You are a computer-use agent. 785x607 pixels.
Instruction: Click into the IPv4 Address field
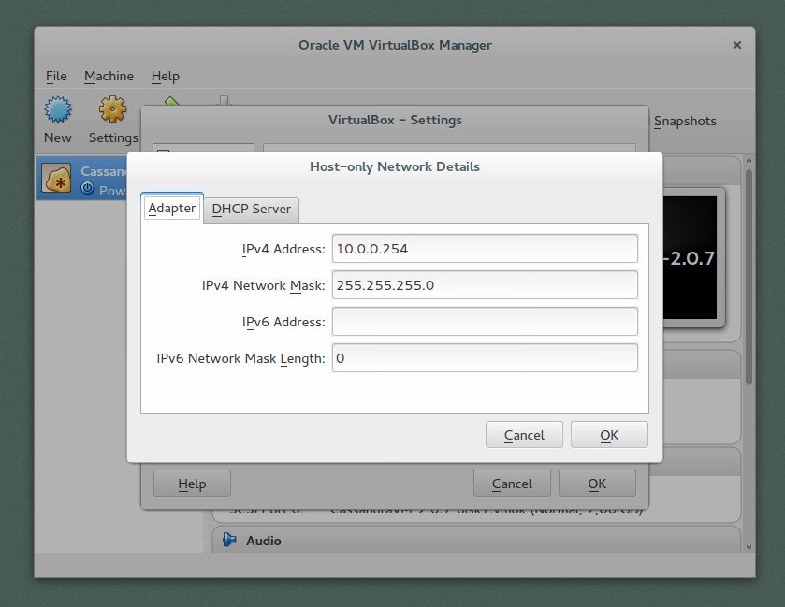(x=484, y=249)
